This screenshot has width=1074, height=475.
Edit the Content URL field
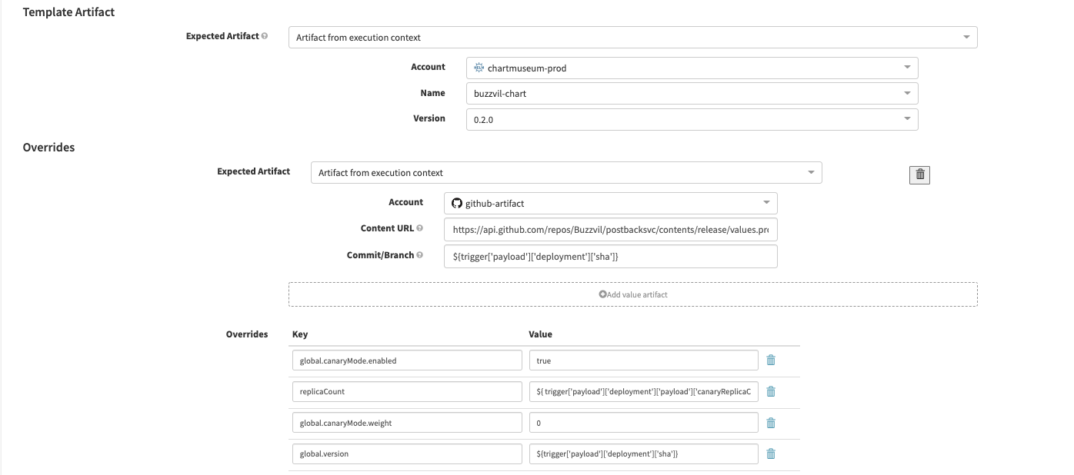[610, 230]
